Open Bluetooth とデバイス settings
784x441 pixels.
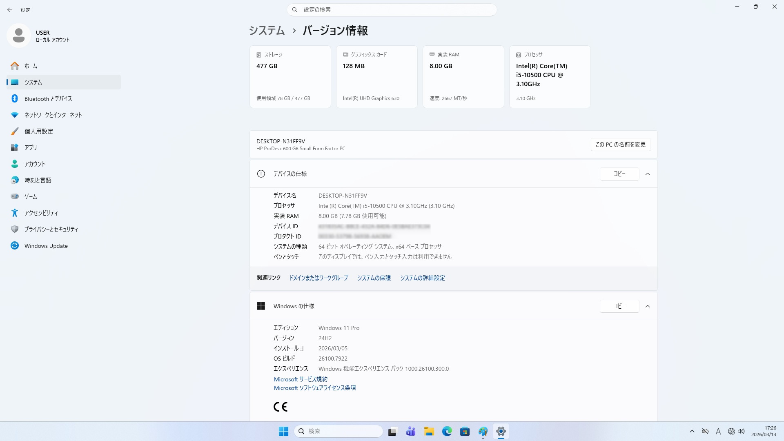48,99
